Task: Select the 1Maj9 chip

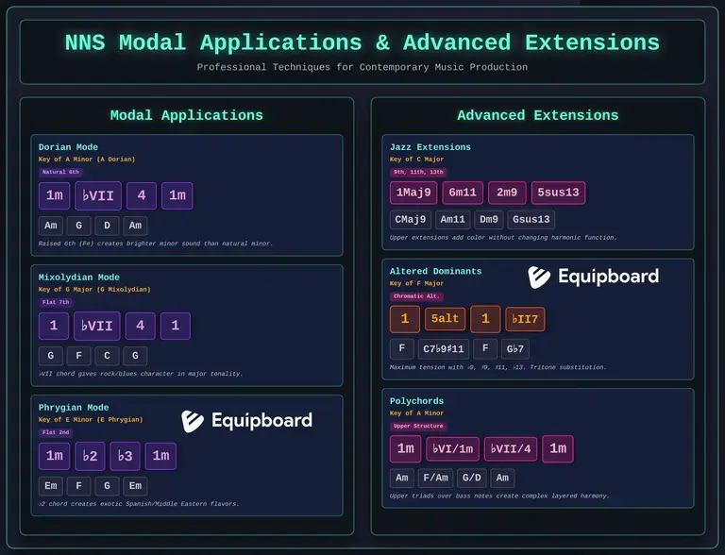Action: 413,193
